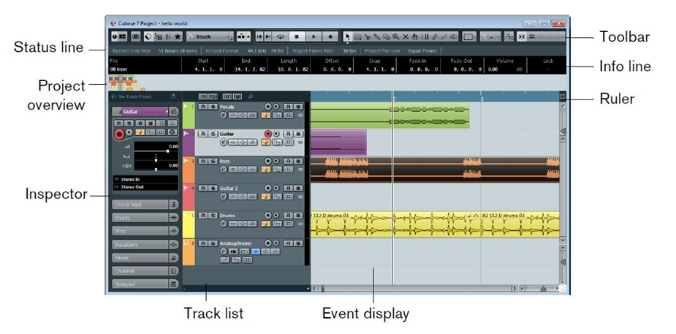Toggle the Cycle loop button
The width and height of the screenshot is (676, 334).
tap(280, 37)
